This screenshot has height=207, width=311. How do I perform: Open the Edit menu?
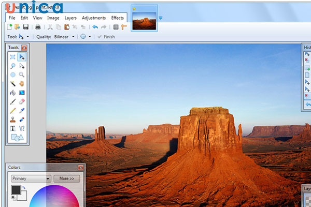click(24, 18)
